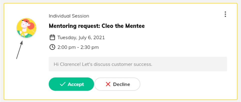Click the 'Individual Session' label
241x102 pixels.
tap(69, 16)
